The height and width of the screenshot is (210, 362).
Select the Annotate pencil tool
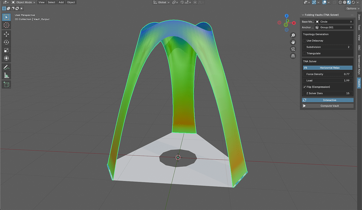coord(6,67)
